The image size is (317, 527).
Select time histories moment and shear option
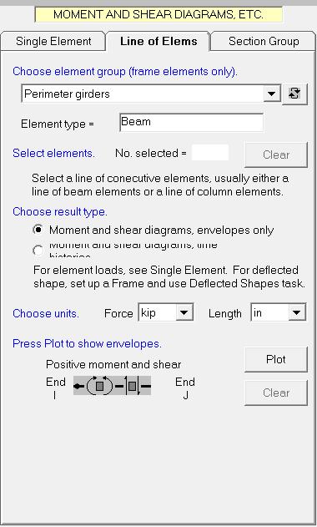(x=38, y=251)
